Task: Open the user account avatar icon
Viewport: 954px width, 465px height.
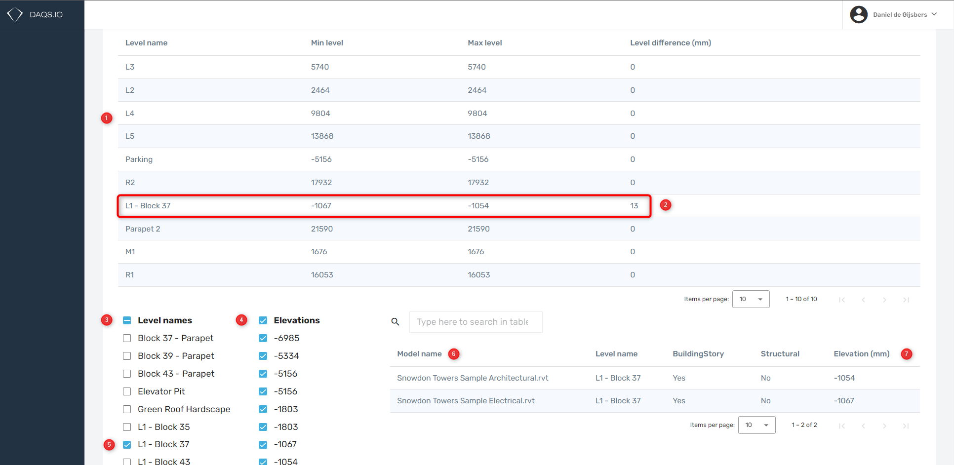Action: [x=859, y=14]
